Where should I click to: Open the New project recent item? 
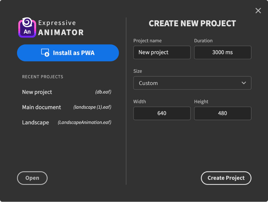pos(67,92)
